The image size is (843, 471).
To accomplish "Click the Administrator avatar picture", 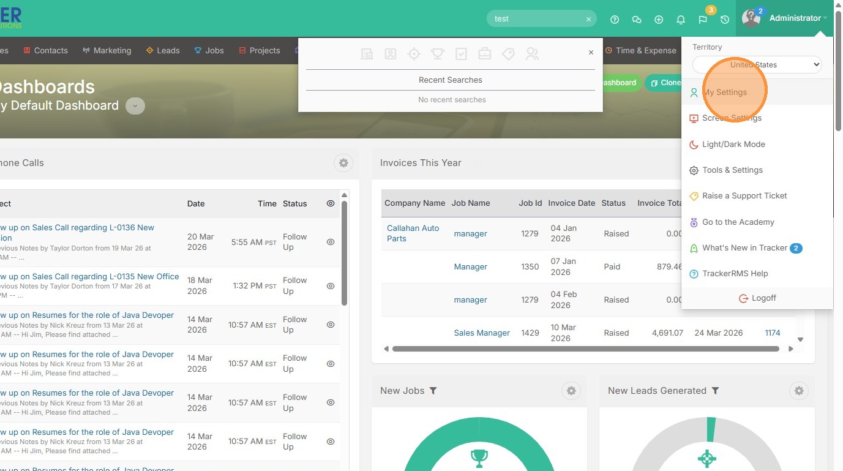I will pyautogui.click(x=751, y=18).
